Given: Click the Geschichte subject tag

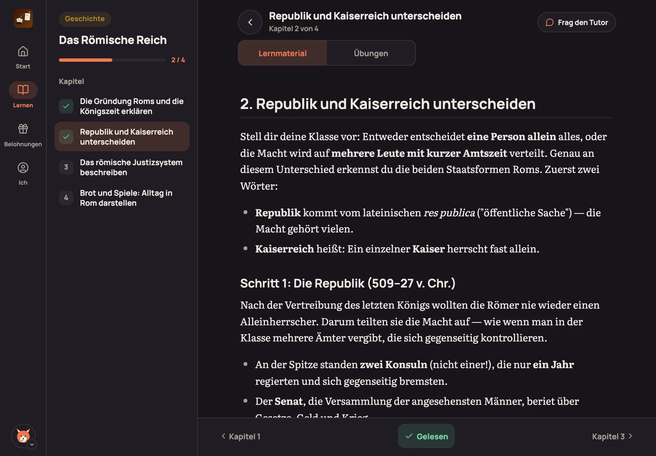Looking at the screenshot, I should [x=85, y=19].
